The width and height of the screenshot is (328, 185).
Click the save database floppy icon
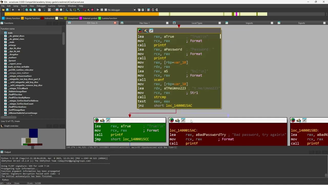7,10
